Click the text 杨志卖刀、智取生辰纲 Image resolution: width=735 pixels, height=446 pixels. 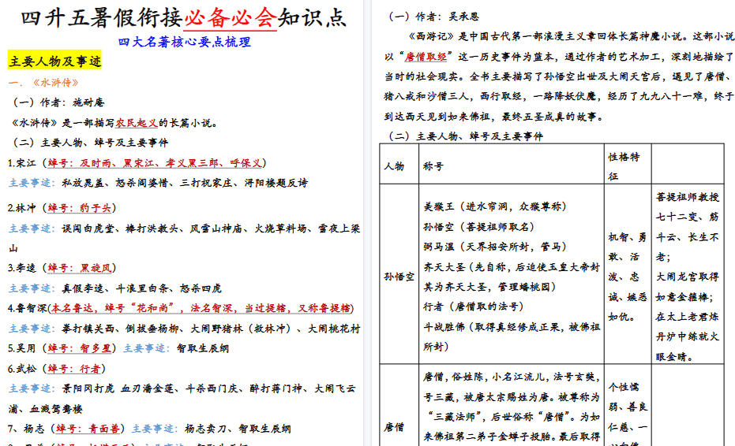238,429
